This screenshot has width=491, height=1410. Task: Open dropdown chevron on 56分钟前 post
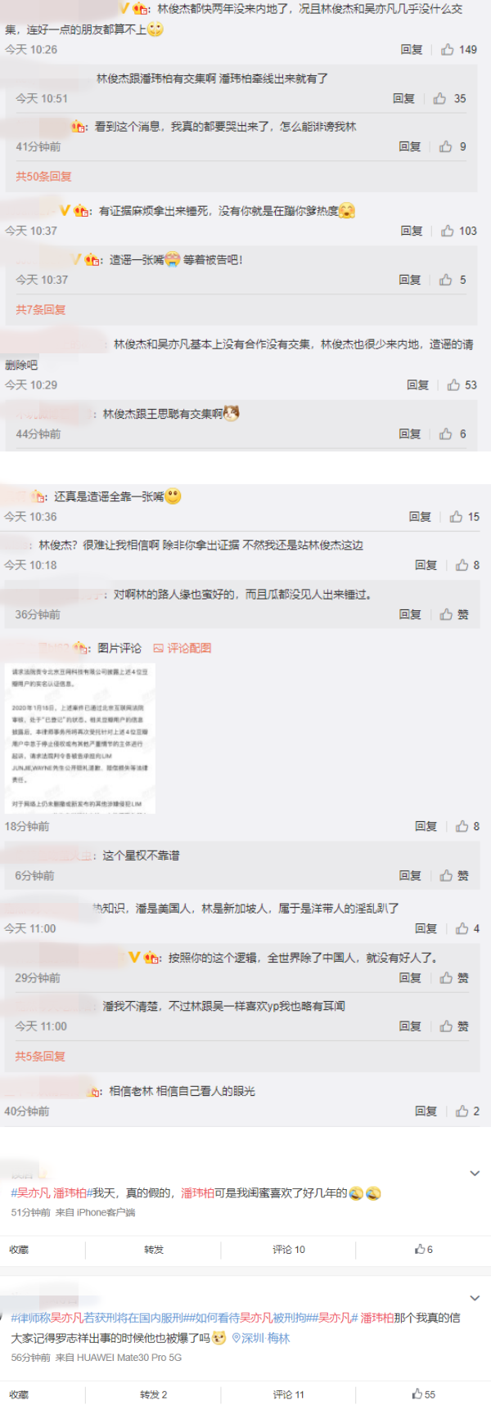(x=475, y=1298)
